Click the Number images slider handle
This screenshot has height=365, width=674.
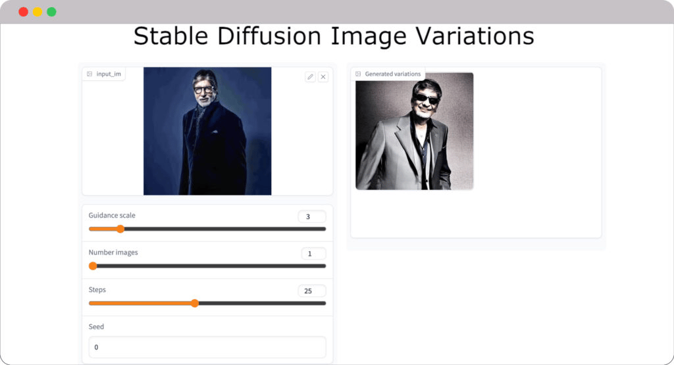point(93,266)
